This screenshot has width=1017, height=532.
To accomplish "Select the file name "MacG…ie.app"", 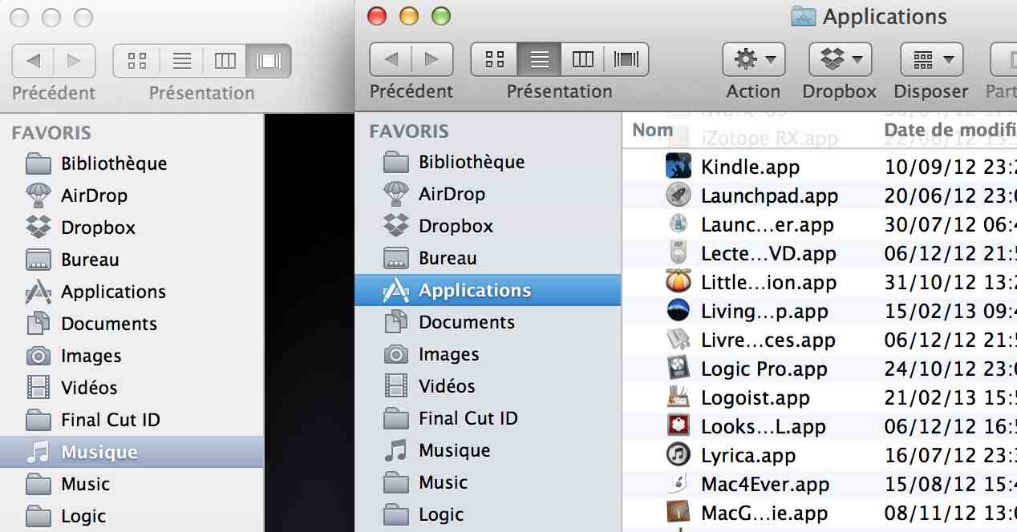I will (x=764, y=513).
